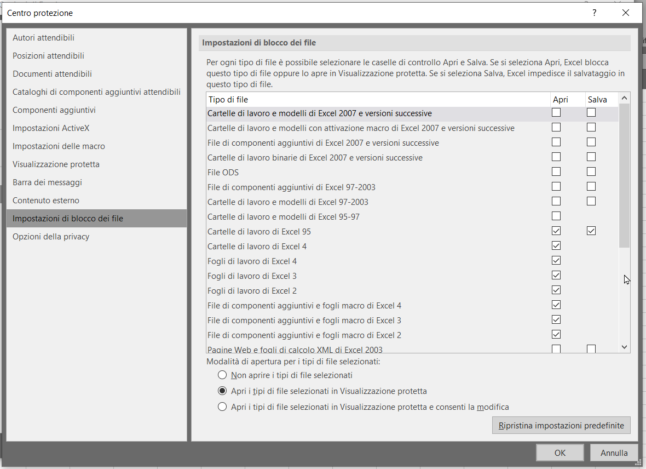Confirm with the OK button
This screenshot has width=646, height=469.
tap(560, 453)
